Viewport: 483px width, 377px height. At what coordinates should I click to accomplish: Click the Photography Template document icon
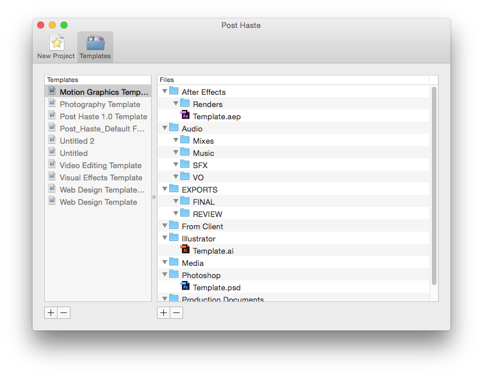52,104
